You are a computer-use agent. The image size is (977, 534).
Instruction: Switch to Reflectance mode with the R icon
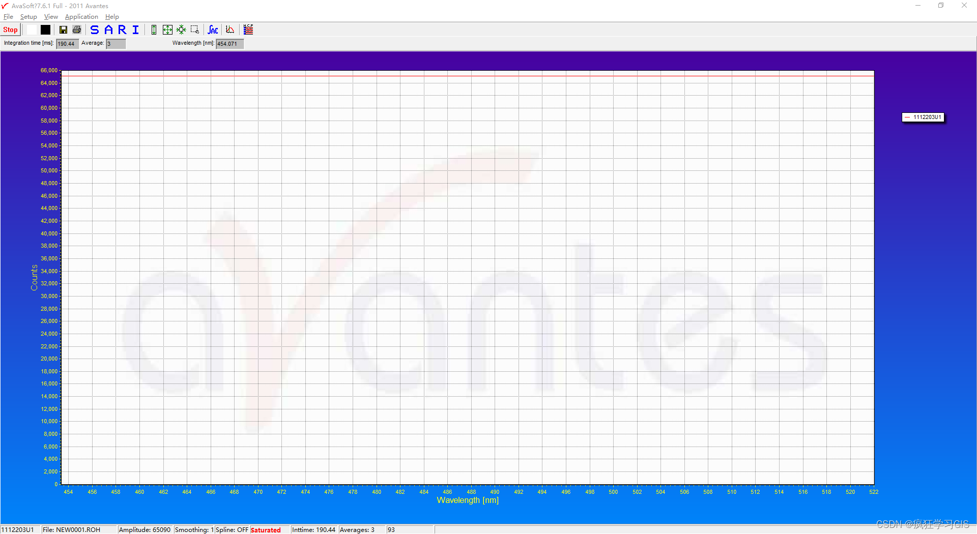122,30
